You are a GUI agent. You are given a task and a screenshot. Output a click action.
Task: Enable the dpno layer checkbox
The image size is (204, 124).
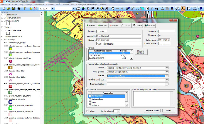[5, 27]
